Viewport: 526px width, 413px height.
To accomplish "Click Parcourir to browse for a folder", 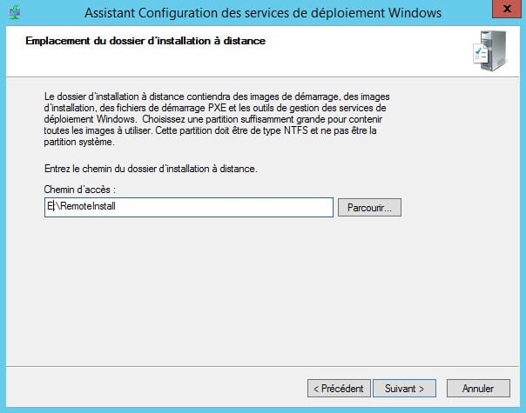I will click(369, 208).
